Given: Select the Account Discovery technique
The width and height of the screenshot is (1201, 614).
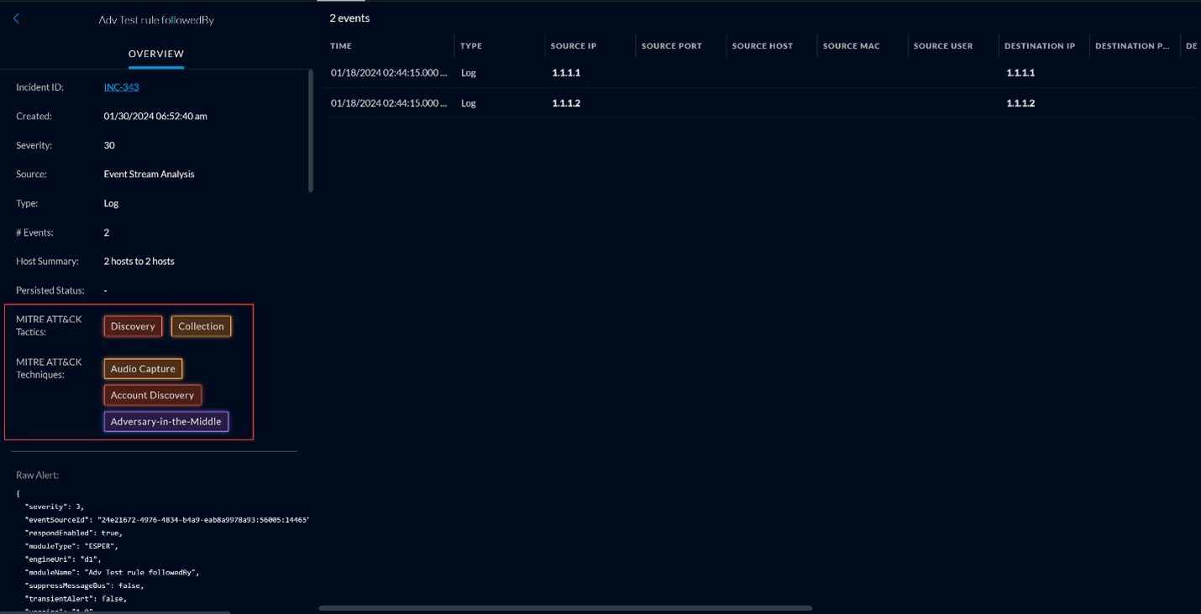Looking at the screenshot, I should click(152, 394).
